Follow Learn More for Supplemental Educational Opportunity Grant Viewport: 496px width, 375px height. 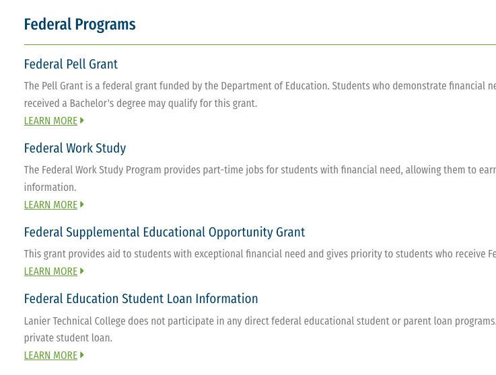[x=50, y=272]
